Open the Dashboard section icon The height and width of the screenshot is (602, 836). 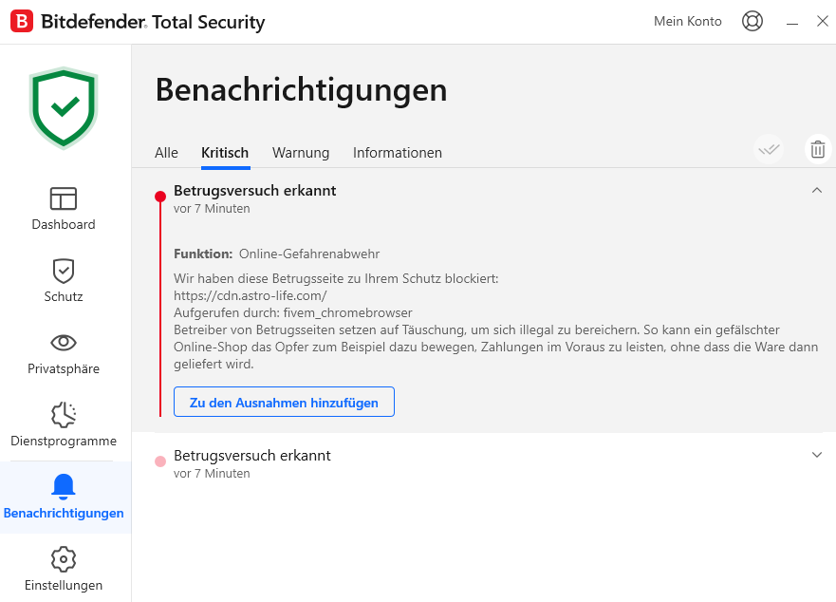coord(64,198)
